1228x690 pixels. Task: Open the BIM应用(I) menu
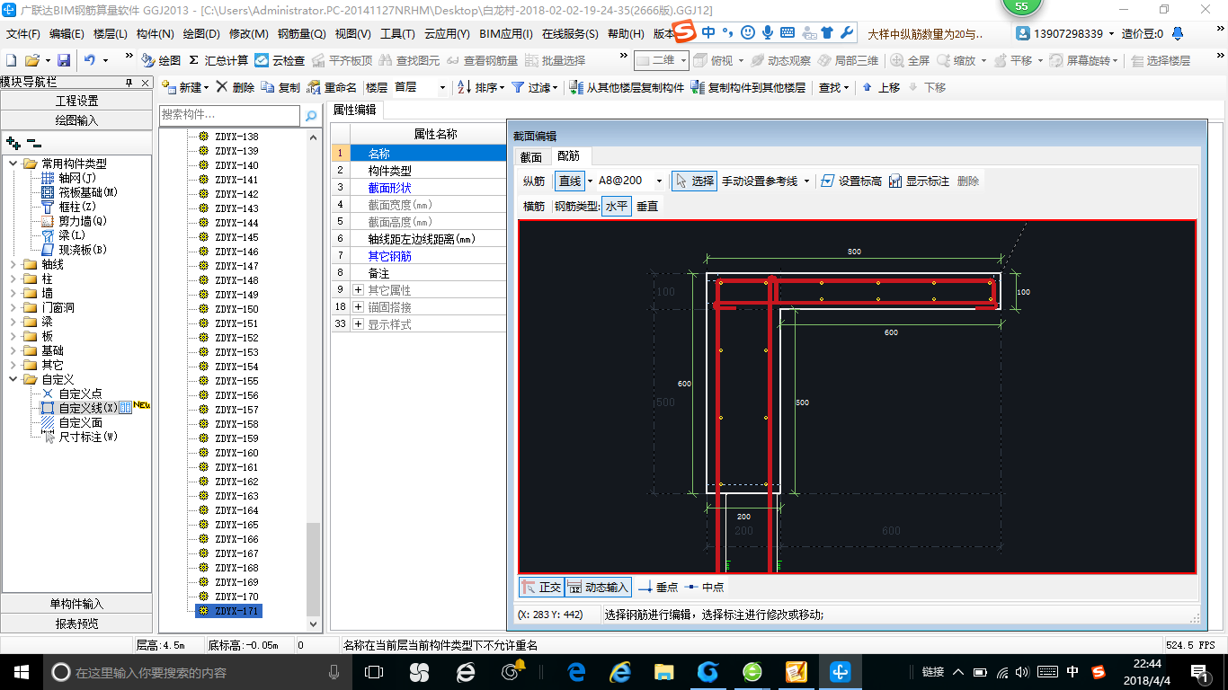(x=506, y=34)
